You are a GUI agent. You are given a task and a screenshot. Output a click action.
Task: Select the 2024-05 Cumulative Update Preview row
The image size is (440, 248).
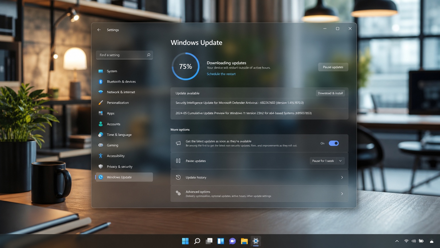tap(260, 113)
